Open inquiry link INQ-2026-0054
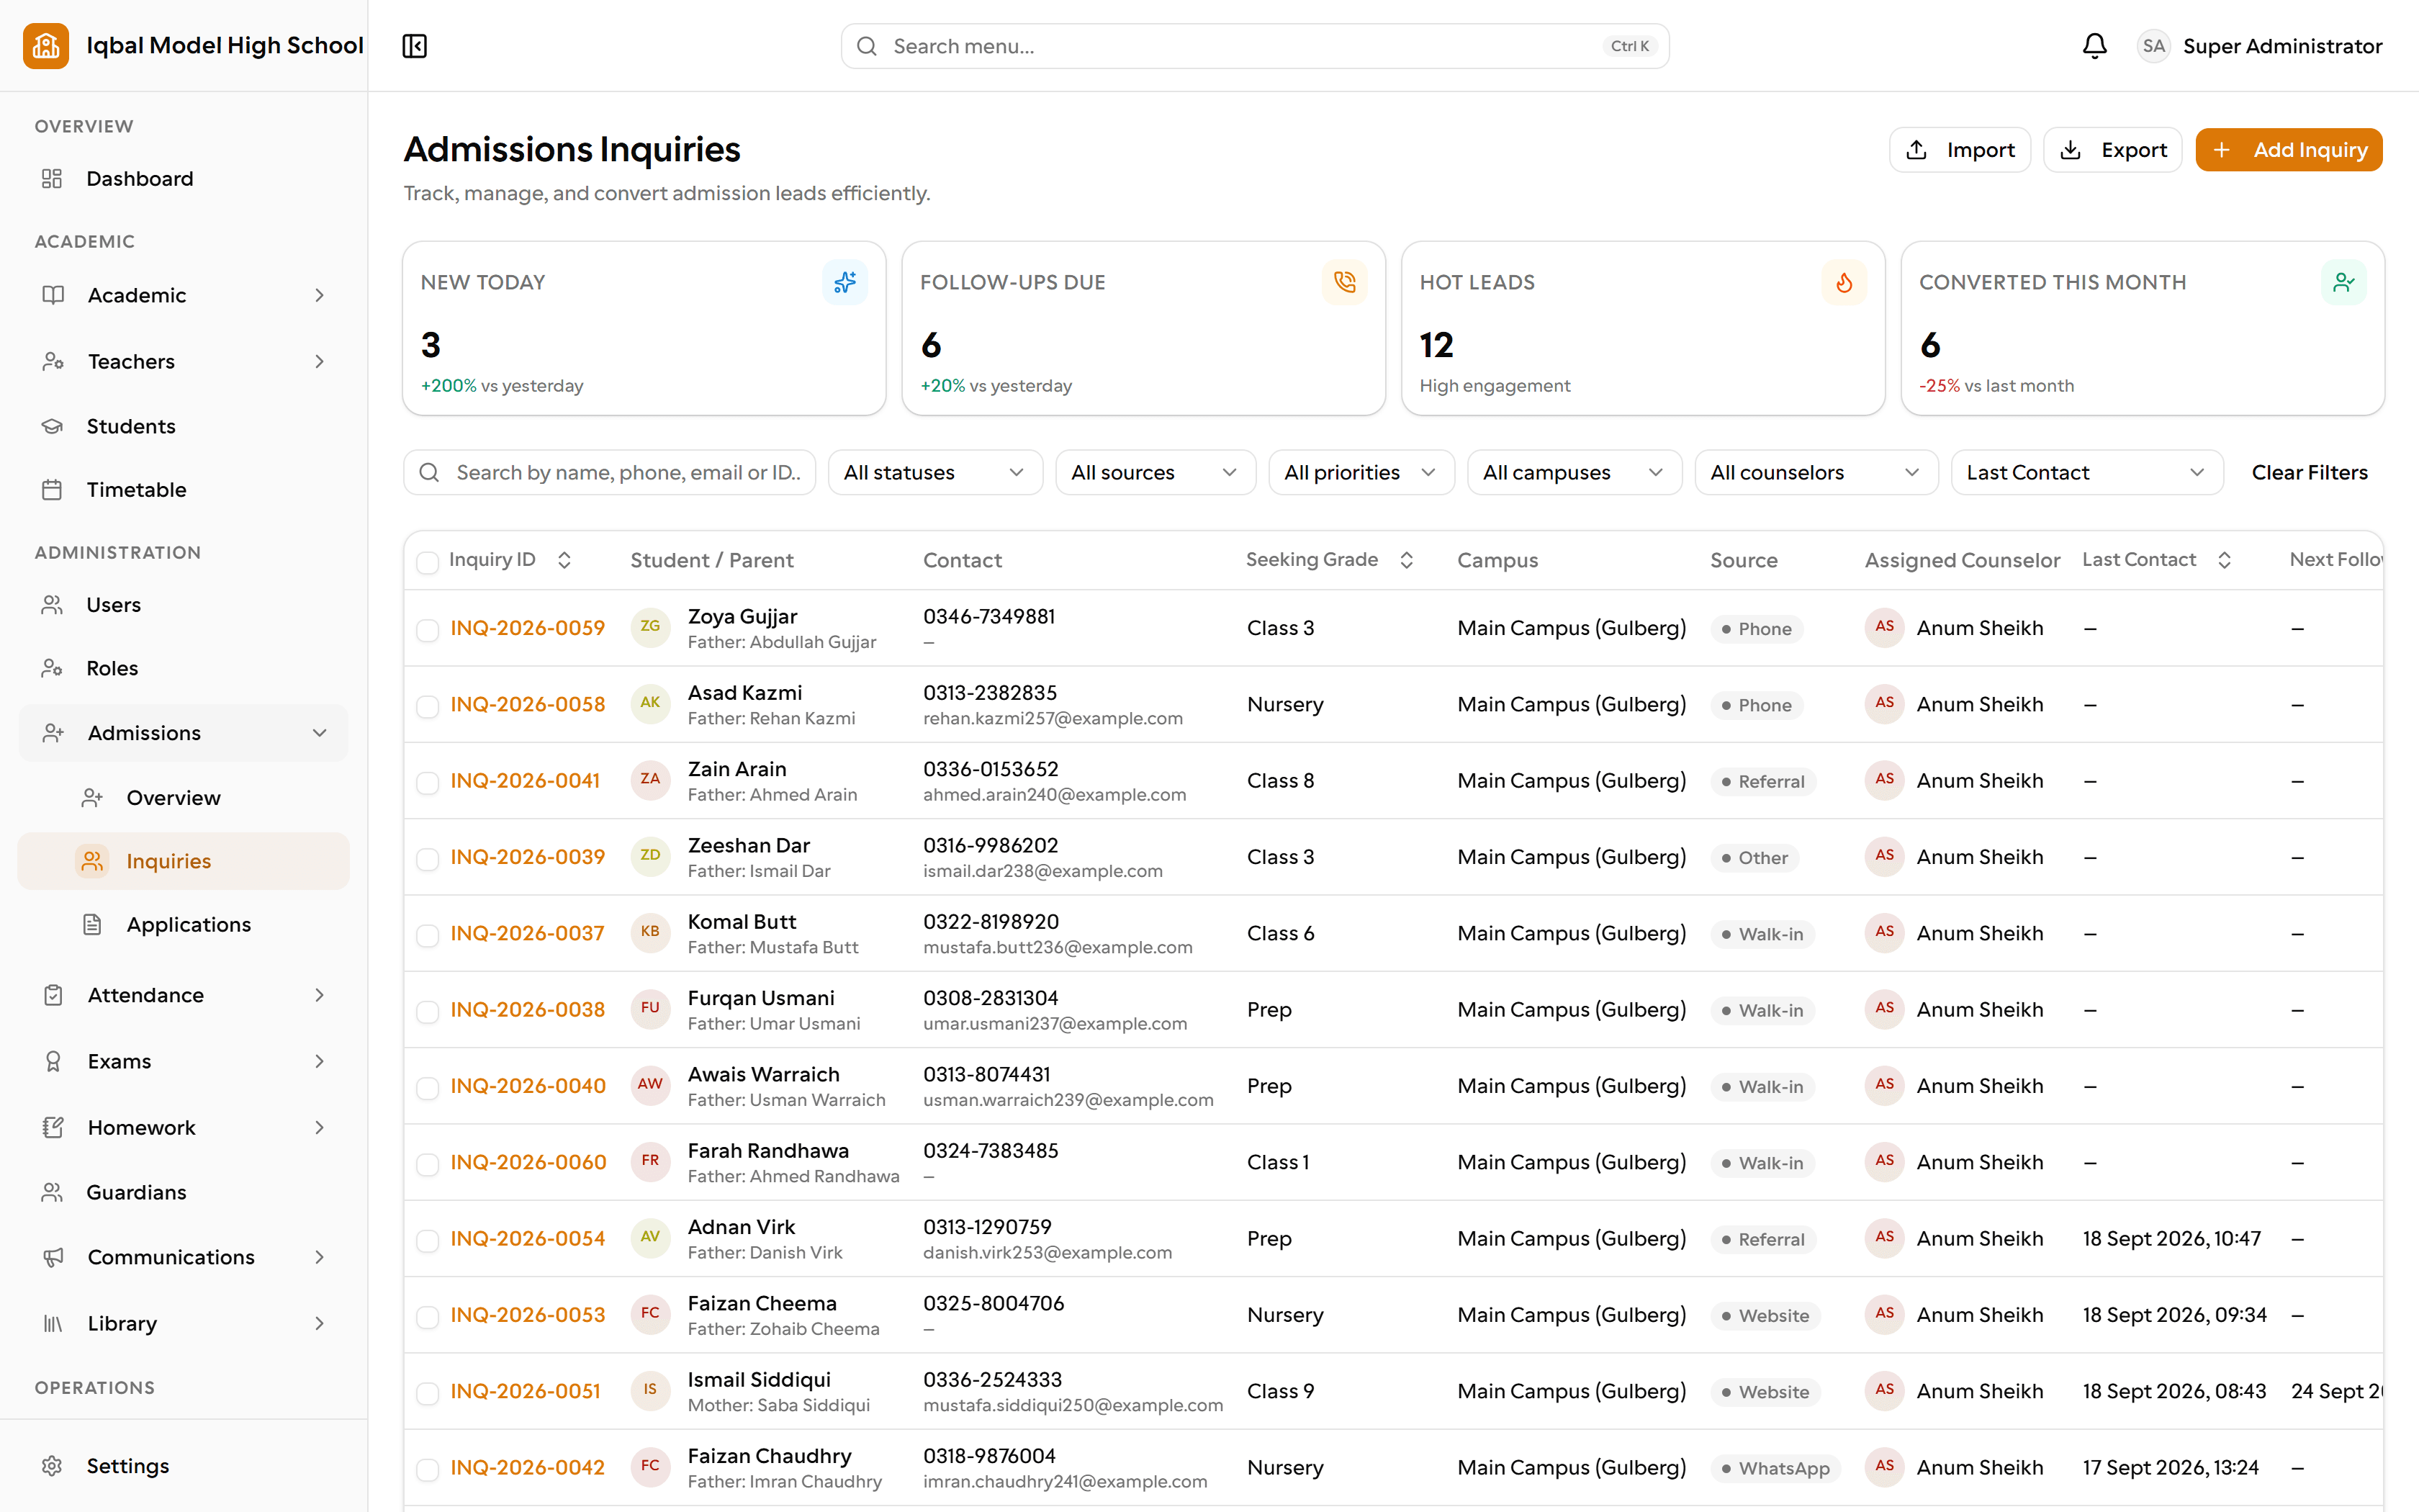The height and width of the screenshot is (1512, 2419). [x=528, y=1238]
